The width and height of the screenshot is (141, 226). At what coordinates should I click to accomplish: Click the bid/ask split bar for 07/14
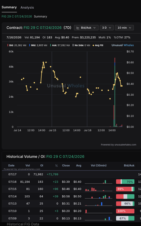(x=125, y=196)
